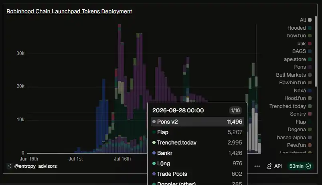The width and height of the screenshot is (322, 185).
Task: Click the verified checkmark icon next to 53min
Action: pos(308,166)
